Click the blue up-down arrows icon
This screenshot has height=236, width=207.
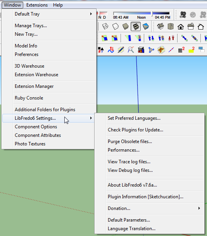coord(151,38)
